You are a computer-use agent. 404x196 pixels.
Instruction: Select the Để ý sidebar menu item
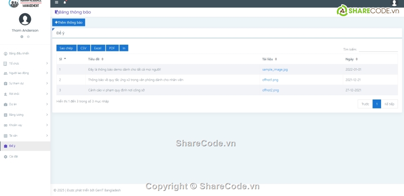coord(25,146)
